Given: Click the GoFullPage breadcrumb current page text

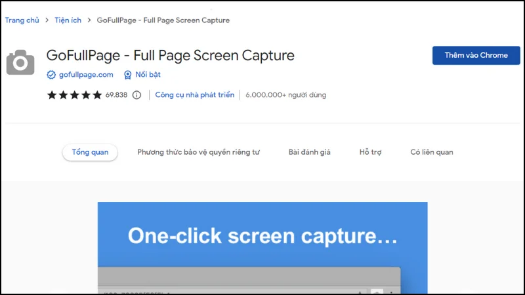Looking at the screenshot, I should (x=163, y=20).
